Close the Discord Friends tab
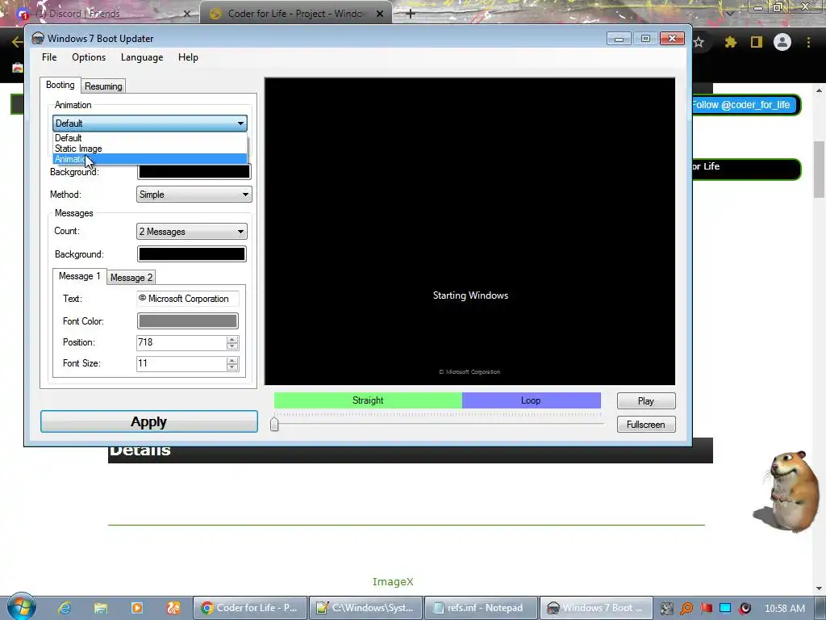This screenshot has width=826, height=620. [186, 14]
